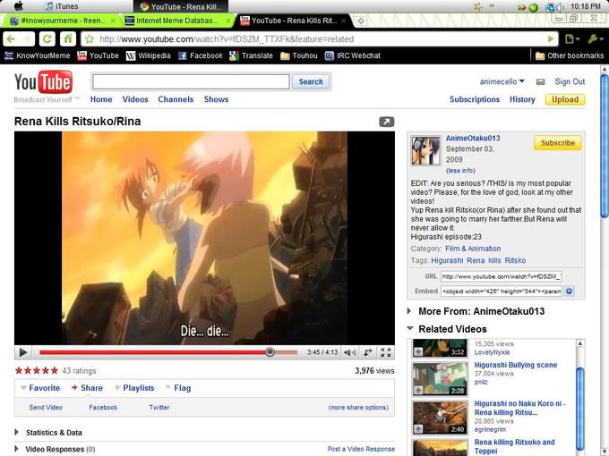Add the Higurashi Bullying scene to queue
This screenshot has width=609, height=456.
[418, 390]
